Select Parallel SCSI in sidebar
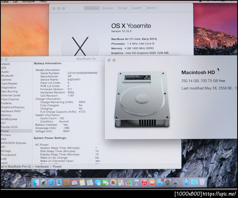 point(10,127)
